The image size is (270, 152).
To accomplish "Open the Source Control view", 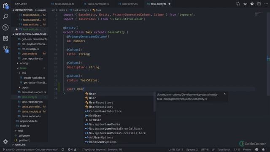I will tap(5, 49).
